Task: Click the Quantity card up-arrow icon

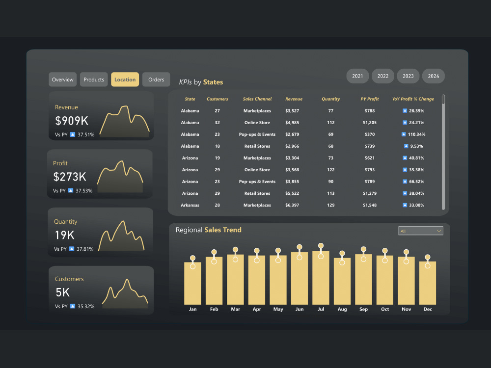Action: pyautogui.click(x=72, y=249)
